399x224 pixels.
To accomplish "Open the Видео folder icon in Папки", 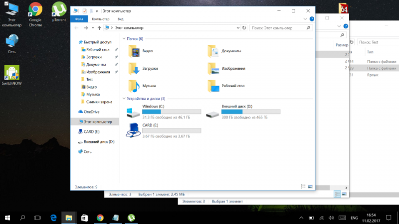I will (134, 51).
